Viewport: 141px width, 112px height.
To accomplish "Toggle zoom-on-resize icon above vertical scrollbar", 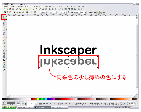I will pos(137,15).
